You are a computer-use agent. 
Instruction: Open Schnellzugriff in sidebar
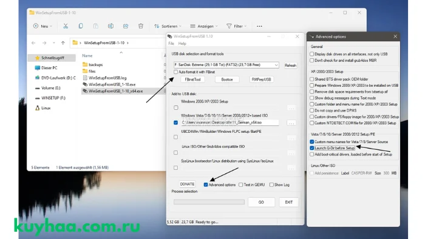click(x=52, y=58)
